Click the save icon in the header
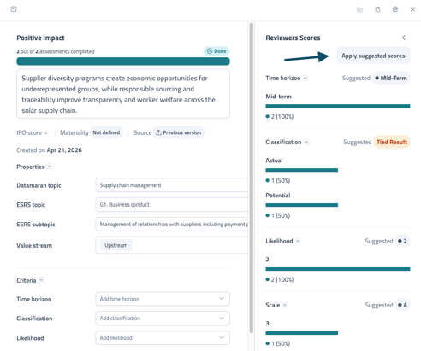This screenshot has width=421, height=351. pos(377,9)
